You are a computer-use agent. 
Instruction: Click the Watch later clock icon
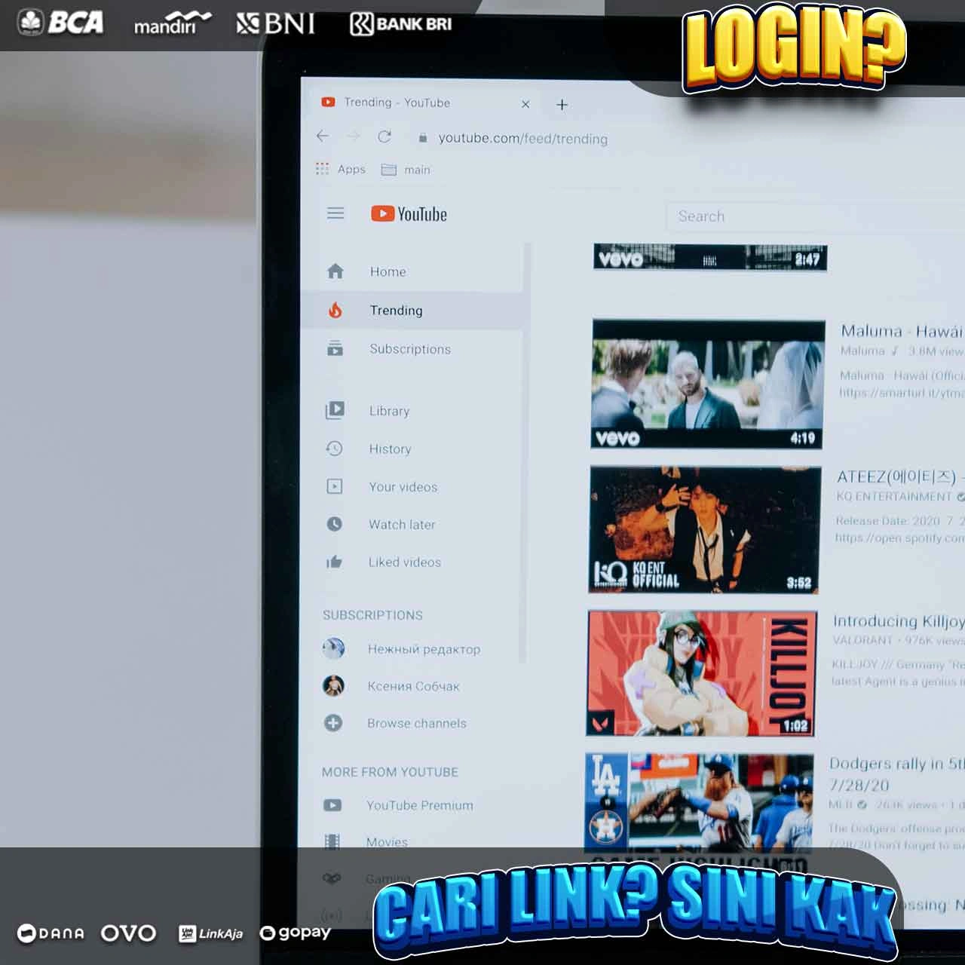334,524
